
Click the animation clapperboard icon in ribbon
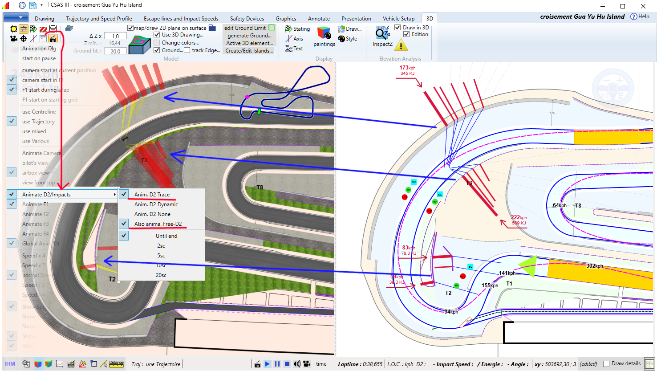click(53, 39)
